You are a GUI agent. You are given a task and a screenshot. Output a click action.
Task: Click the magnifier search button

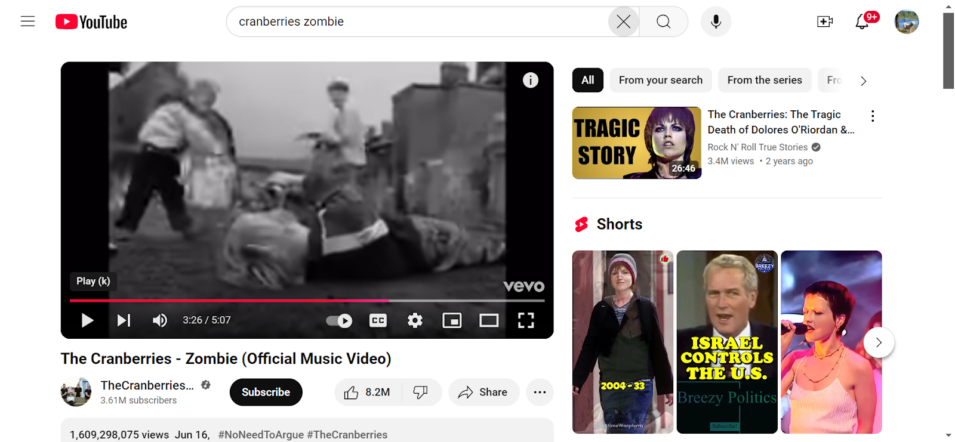[664, 22]
